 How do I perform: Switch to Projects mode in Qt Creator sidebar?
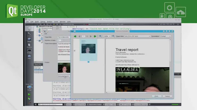tap(29, 45)
